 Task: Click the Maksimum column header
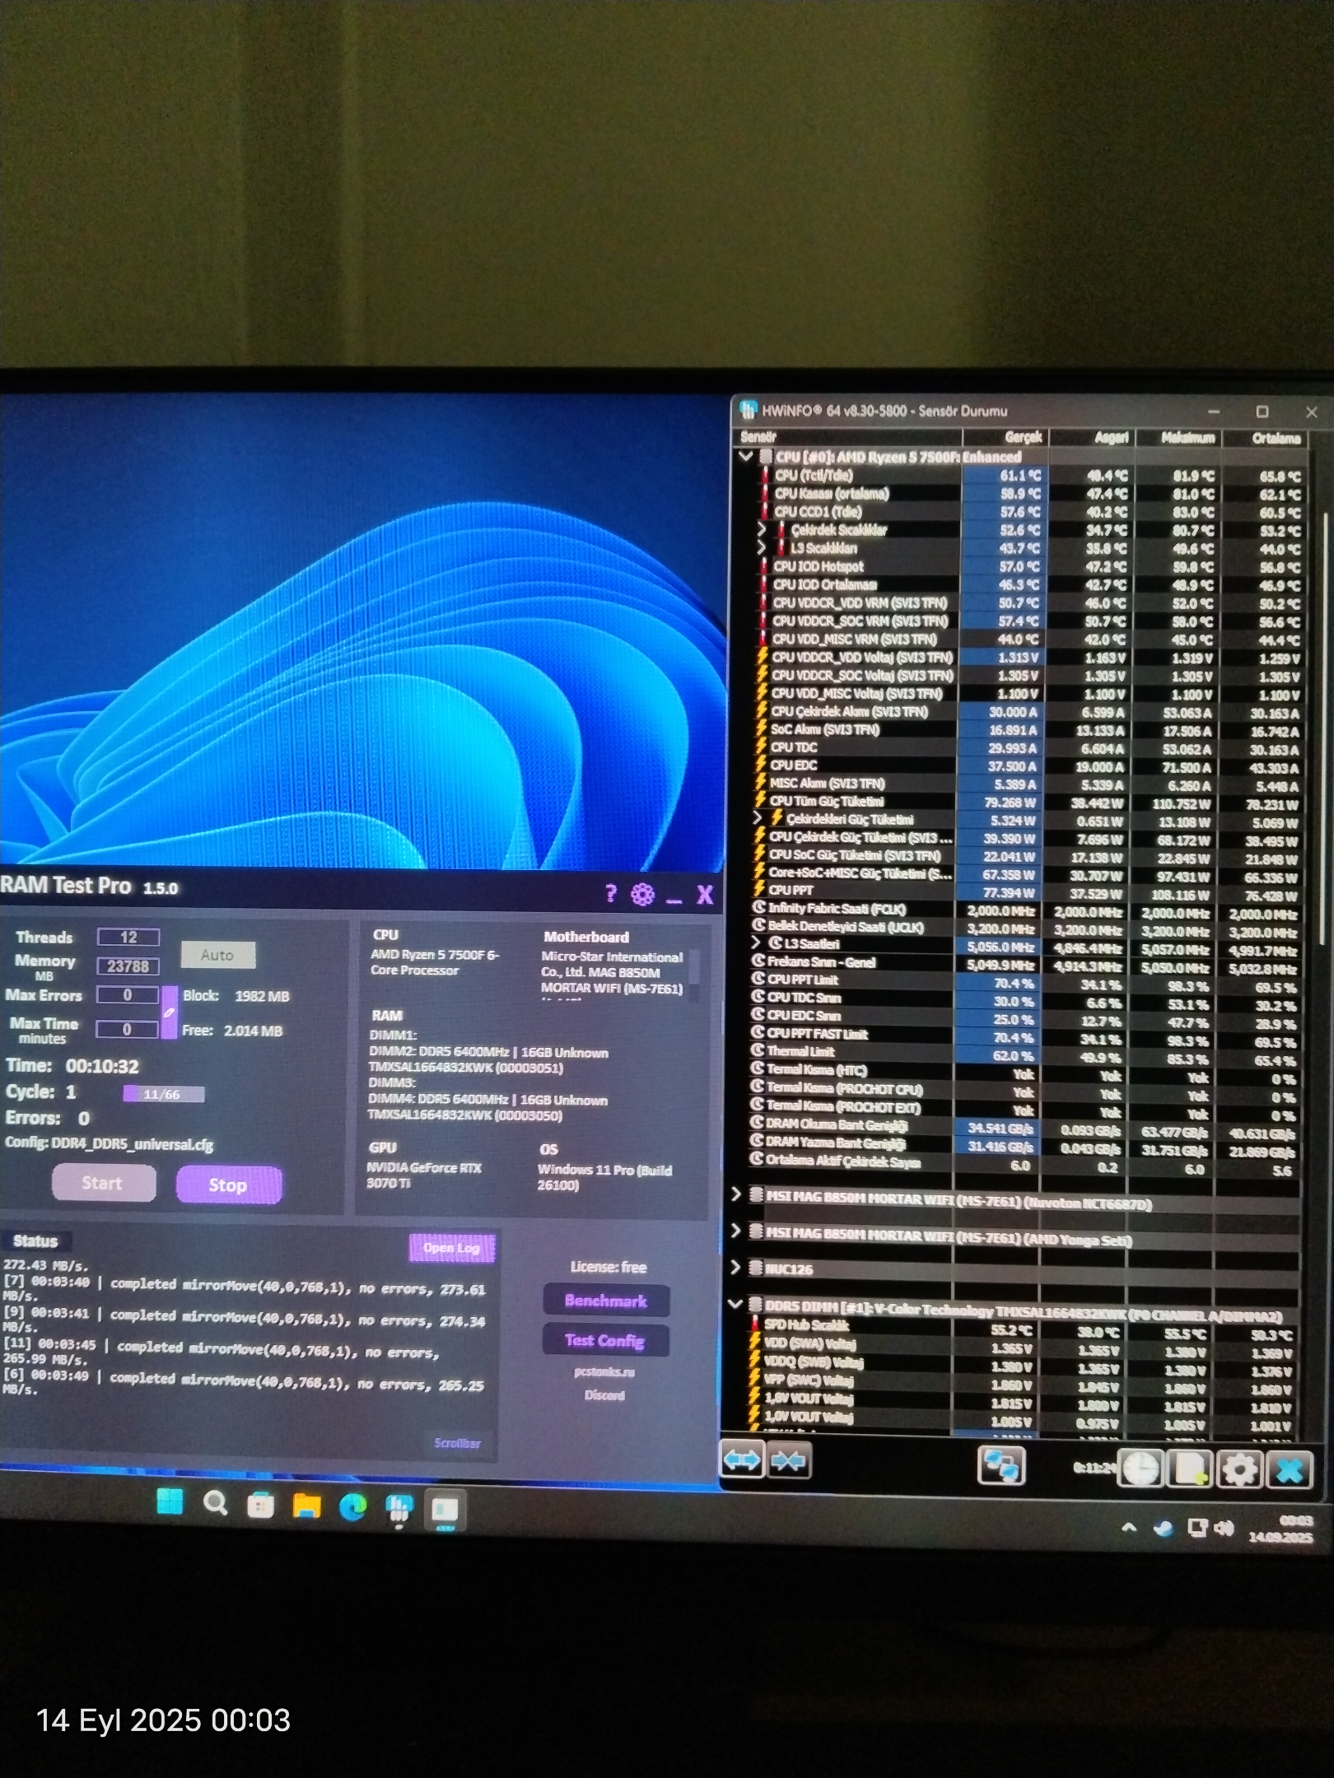click(1179, 438)
